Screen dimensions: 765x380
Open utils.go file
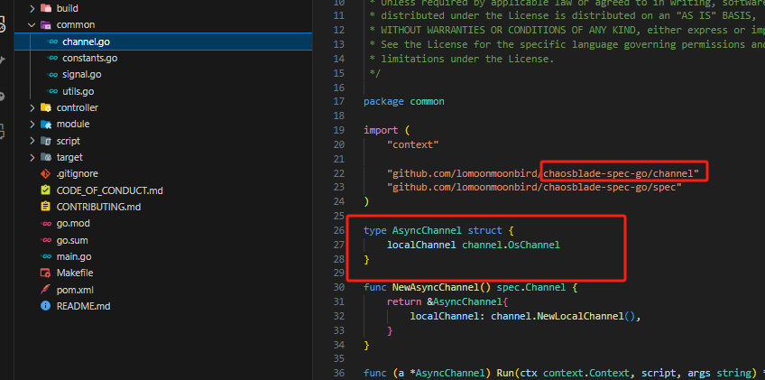(78, 91)
